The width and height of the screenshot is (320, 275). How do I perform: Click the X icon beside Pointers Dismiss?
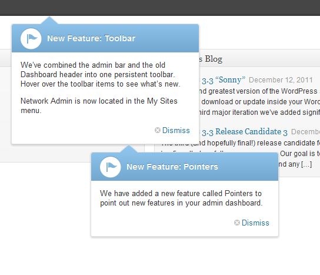pos(237,223)
